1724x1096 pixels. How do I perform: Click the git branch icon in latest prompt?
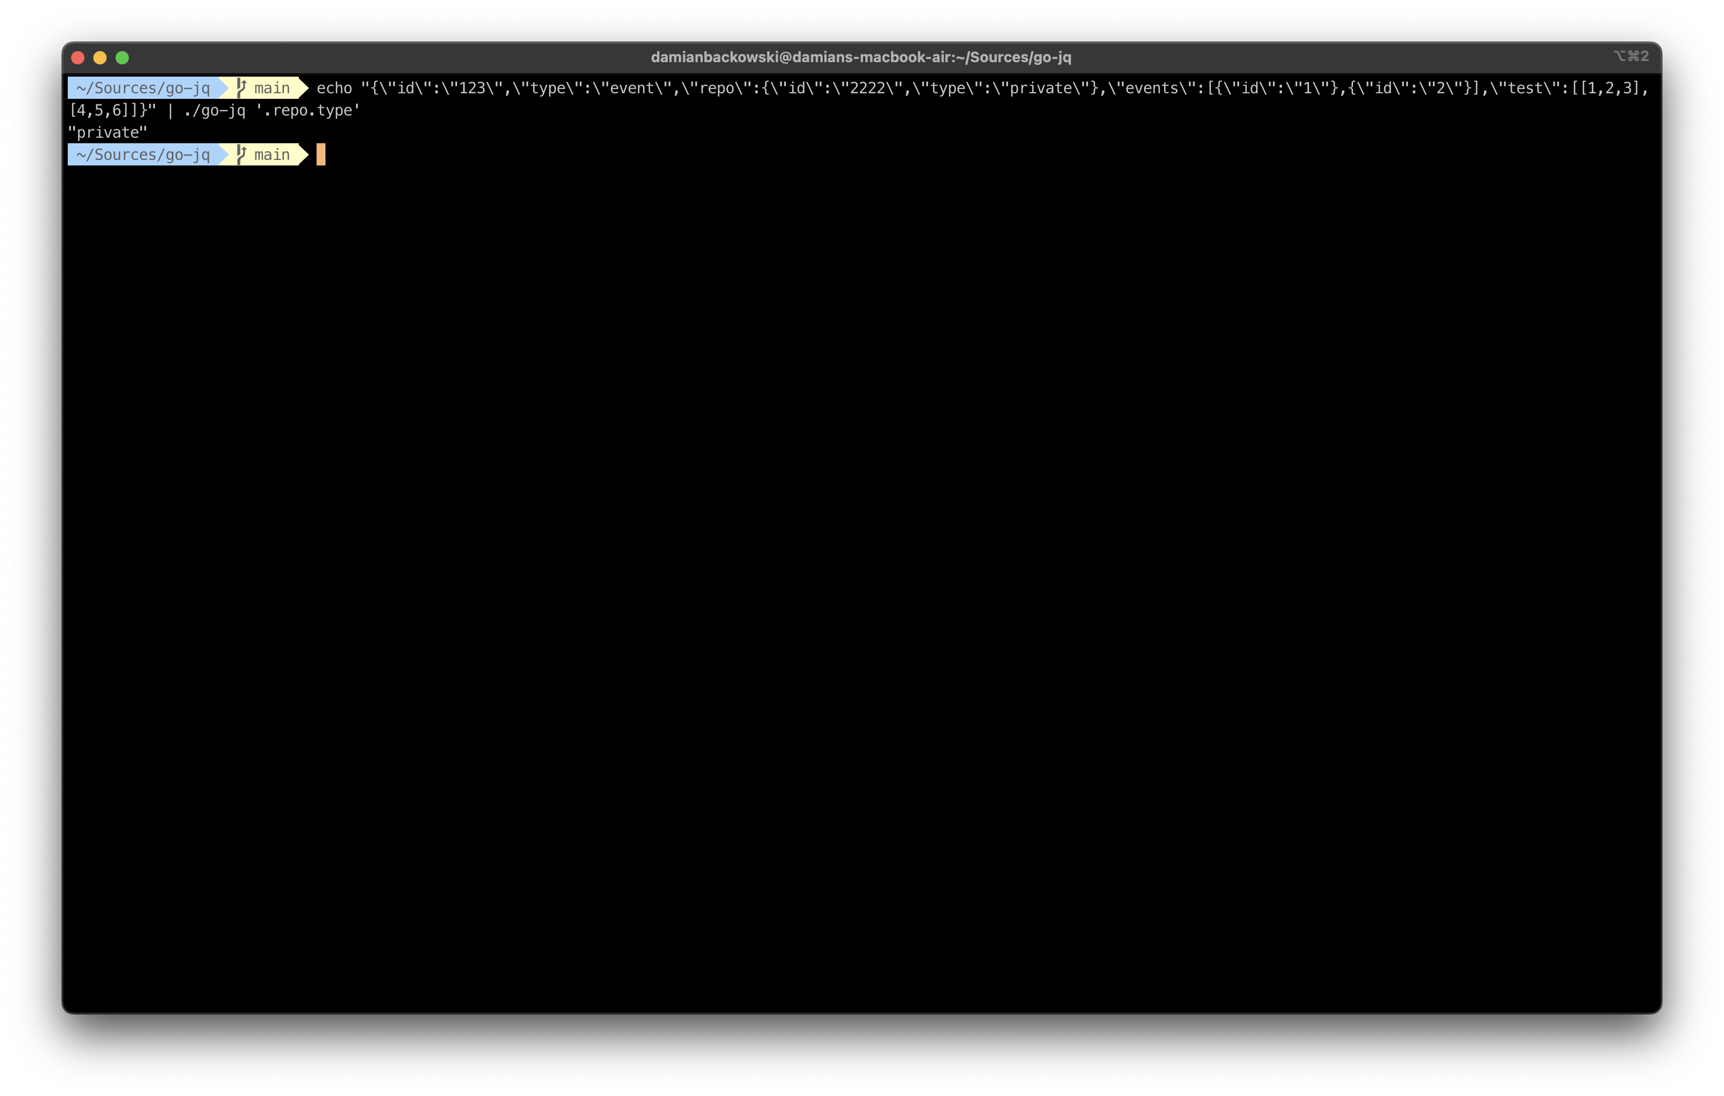tap(241, 155)
